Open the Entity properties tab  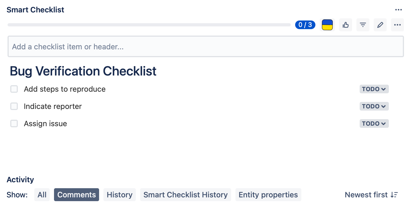(x=268, y=195)
